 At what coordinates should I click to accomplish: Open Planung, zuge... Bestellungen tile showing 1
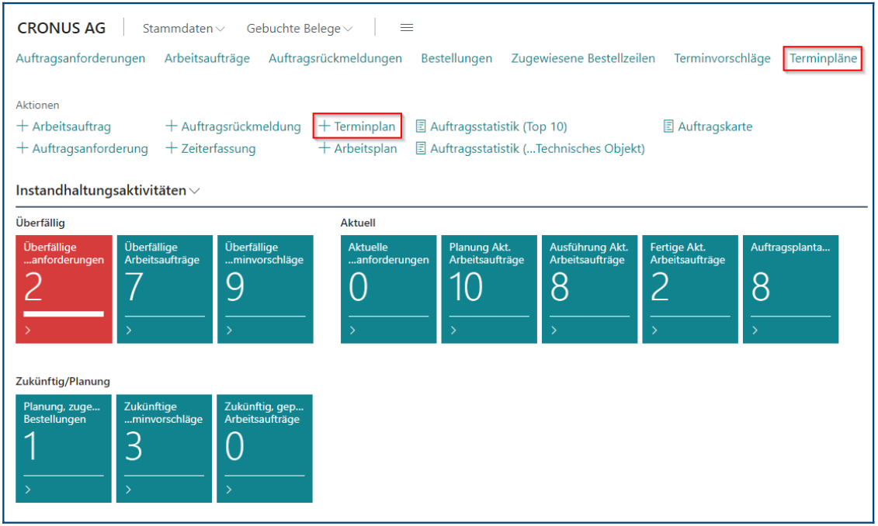64,448
